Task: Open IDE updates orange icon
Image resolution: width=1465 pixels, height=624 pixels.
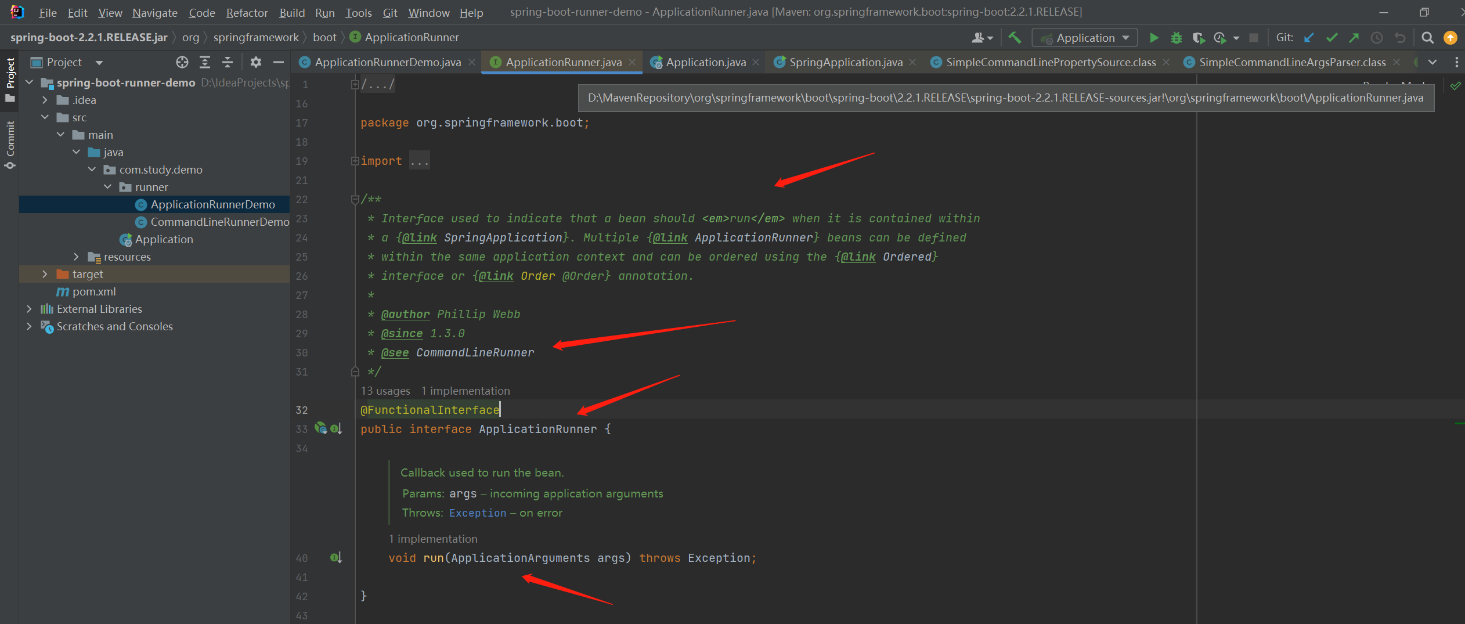Action: (x=1450, y=38)
